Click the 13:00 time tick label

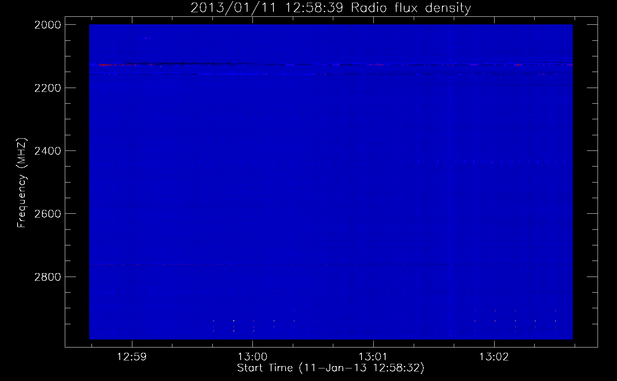[252, 357]
